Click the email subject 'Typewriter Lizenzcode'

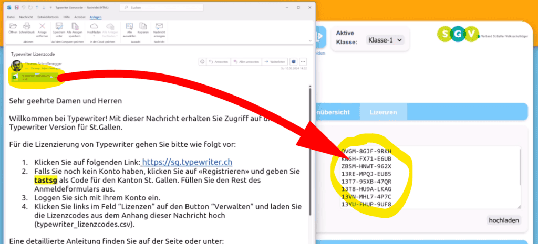click(x=33, y=54)
